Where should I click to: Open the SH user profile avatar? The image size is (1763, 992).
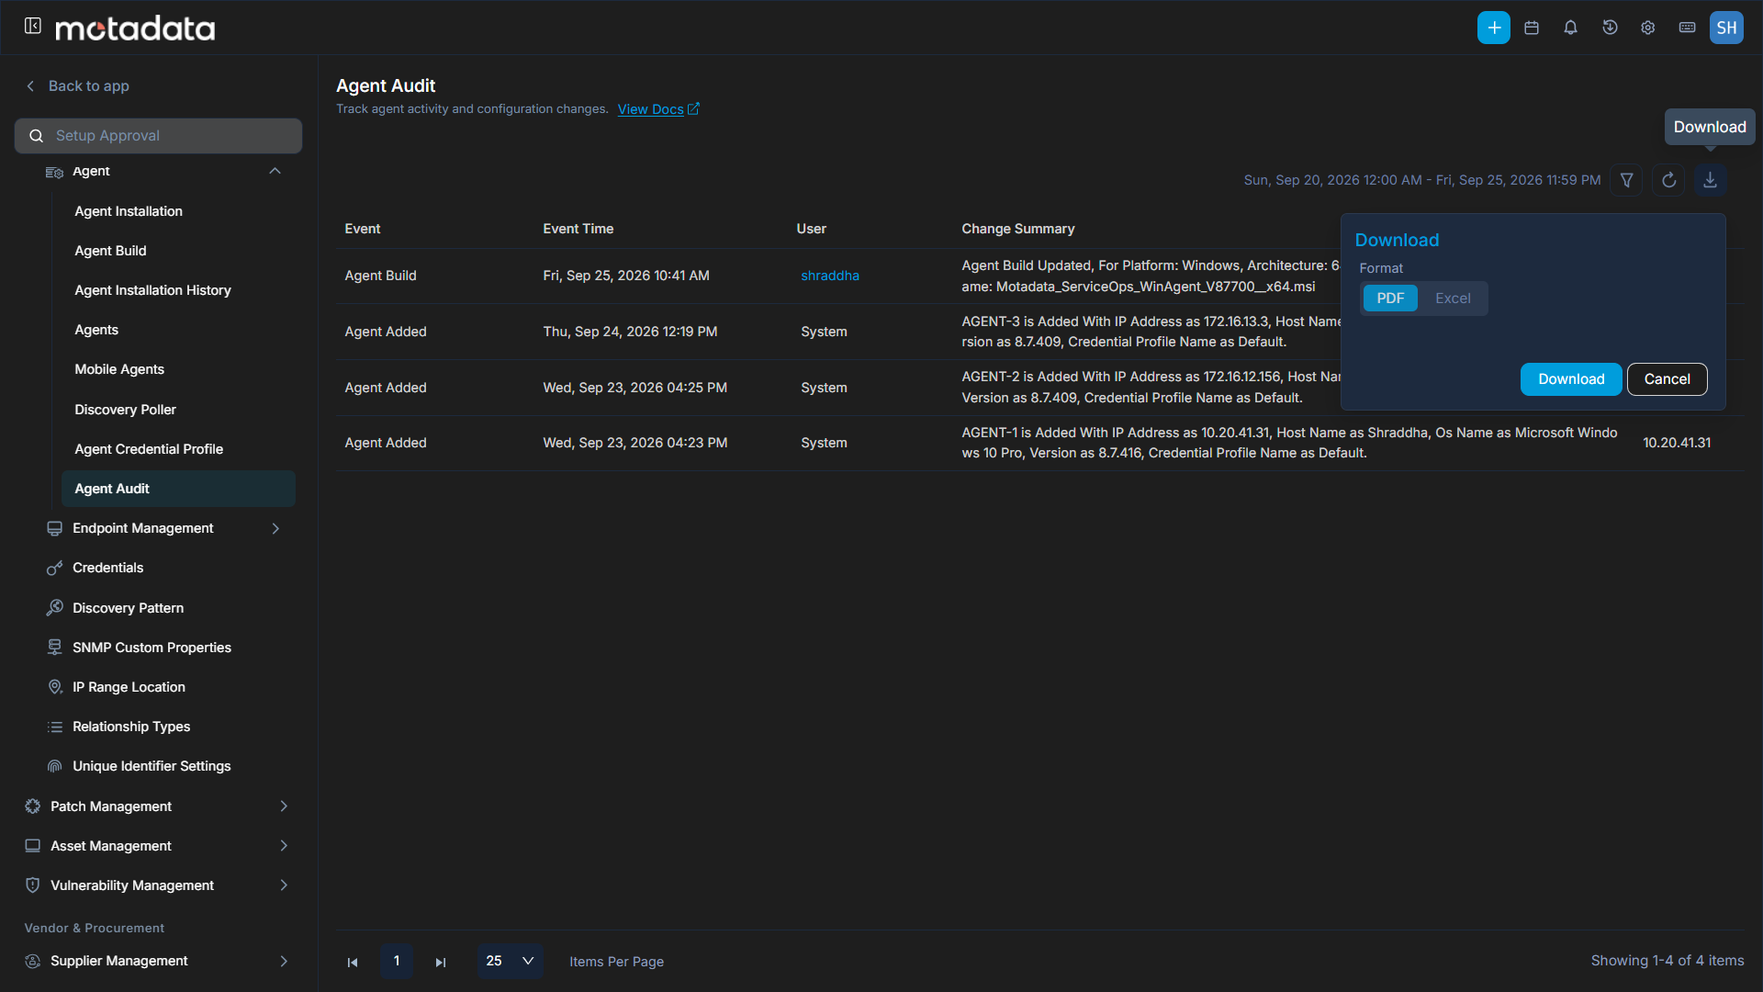coord(1726,28)
